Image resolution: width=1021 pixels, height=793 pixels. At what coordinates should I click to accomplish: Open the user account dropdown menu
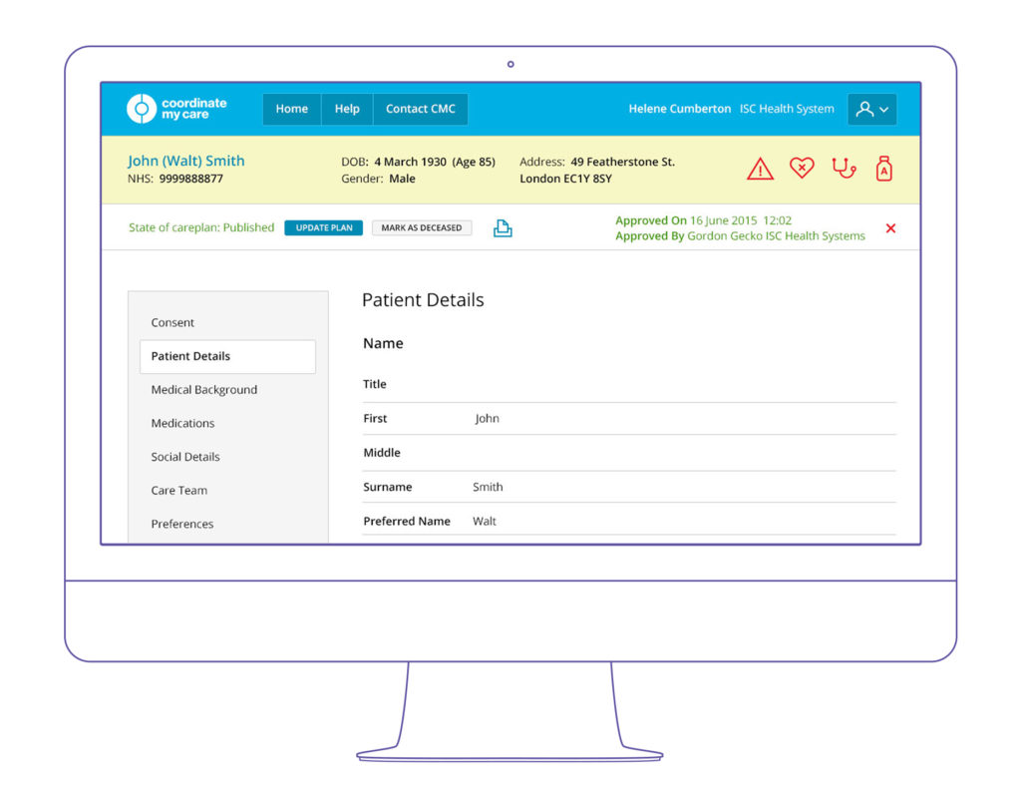871,110
